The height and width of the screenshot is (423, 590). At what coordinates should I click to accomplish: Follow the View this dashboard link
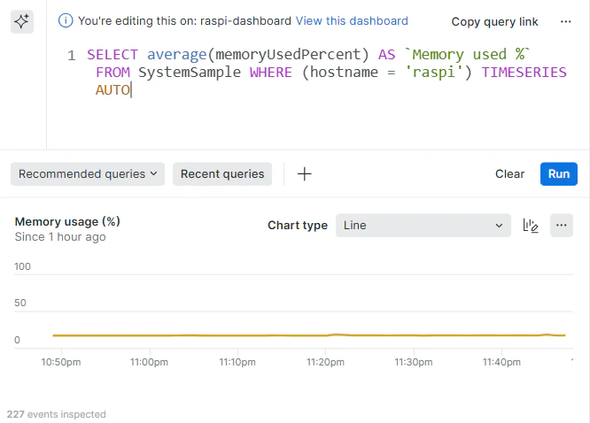pos(352,20)
